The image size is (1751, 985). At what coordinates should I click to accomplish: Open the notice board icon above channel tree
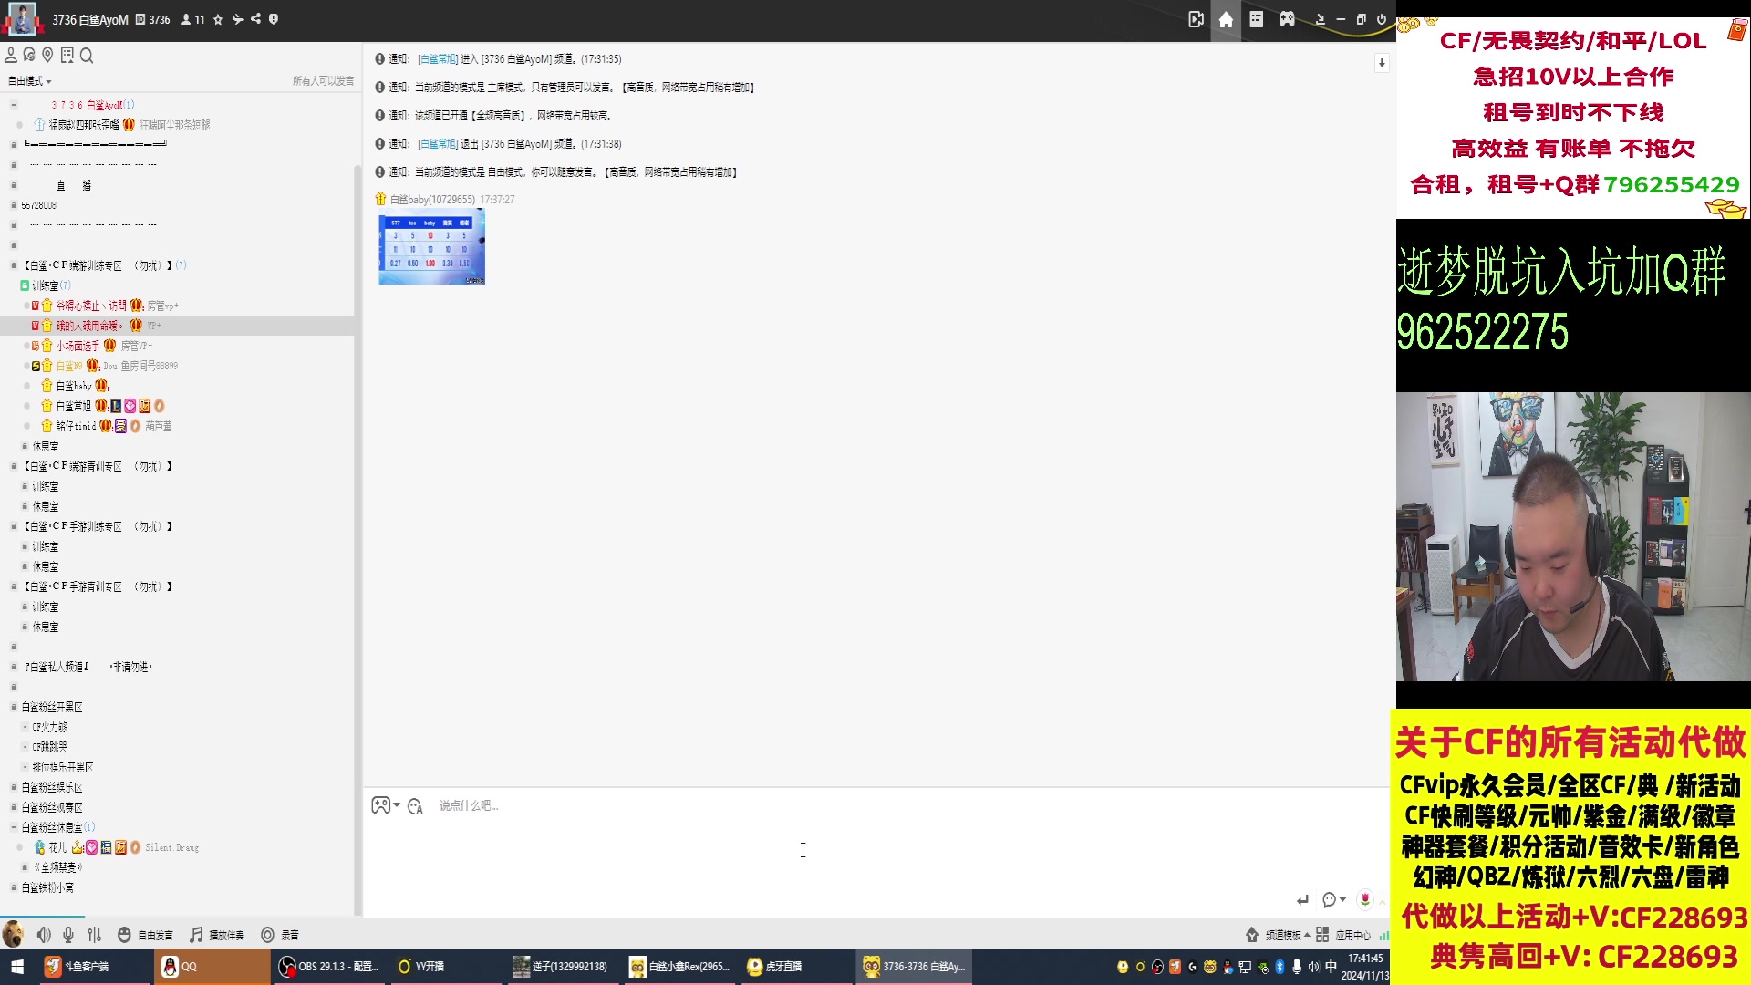point(67,56)
